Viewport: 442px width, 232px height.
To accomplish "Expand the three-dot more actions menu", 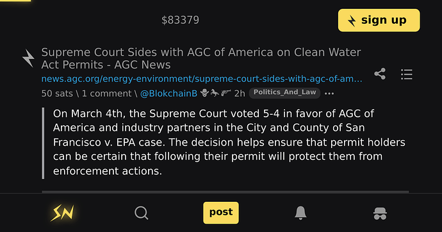I will [329, 94].
